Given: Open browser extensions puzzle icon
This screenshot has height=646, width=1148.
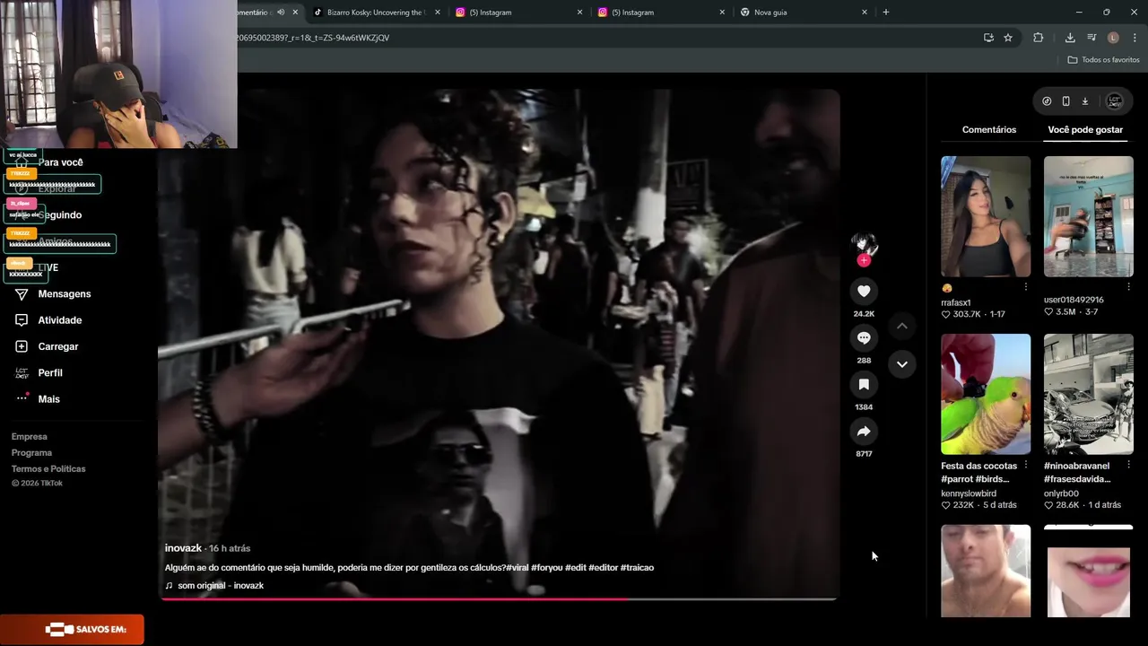Looking at the screenshot, I should (1039, 38).
